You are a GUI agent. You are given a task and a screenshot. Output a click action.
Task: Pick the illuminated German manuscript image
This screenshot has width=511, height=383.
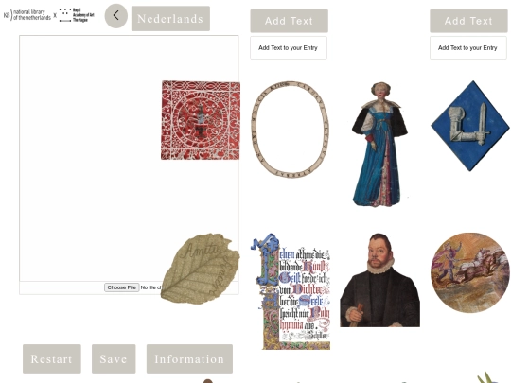point(291,291)
